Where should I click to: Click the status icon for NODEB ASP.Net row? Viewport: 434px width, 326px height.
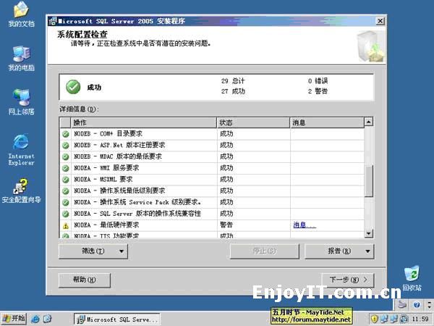(x=66, y=146)
